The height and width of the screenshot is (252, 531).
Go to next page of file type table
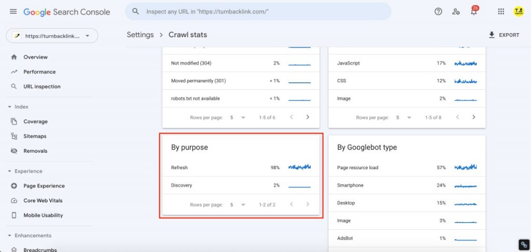473,117
